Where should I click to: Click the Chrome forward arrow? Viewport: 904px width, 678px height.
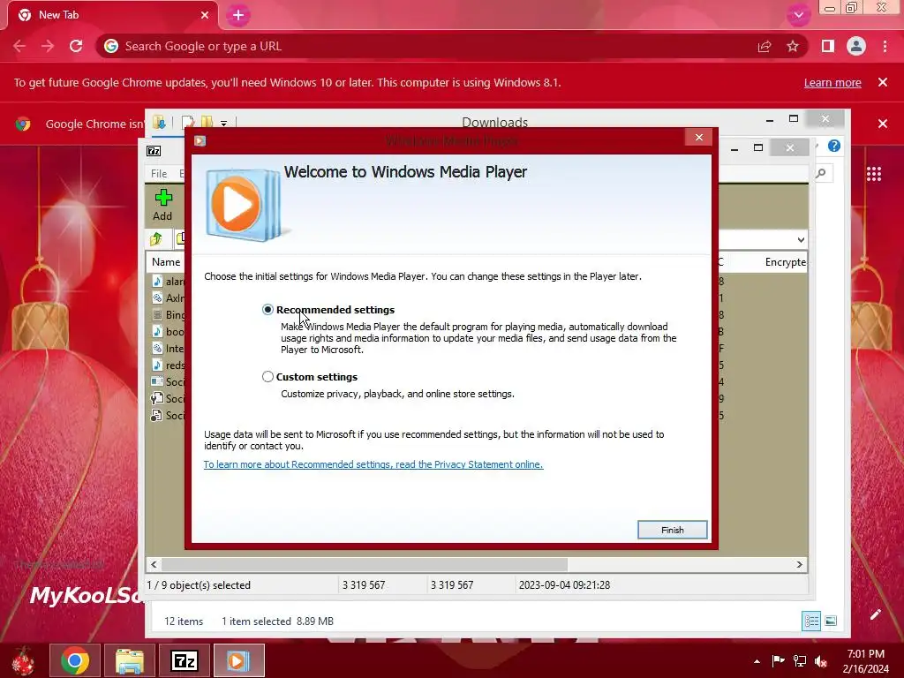pos(48,46)
